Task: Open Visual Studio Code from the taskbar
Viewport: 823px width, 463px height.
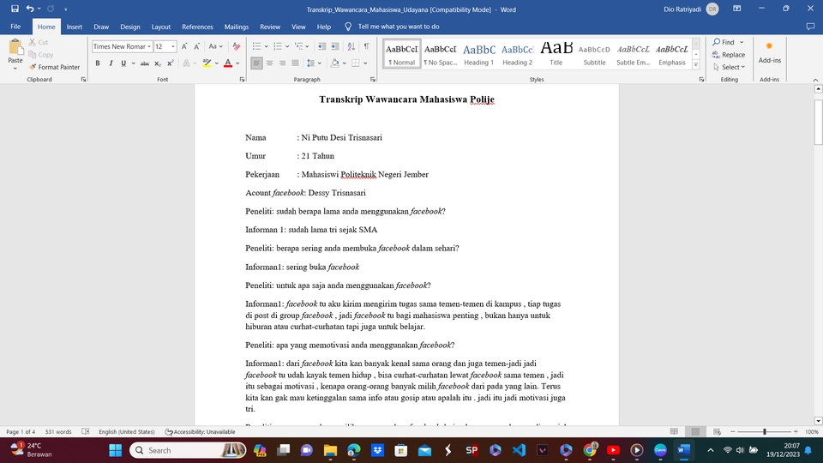Action: (519, 450)
